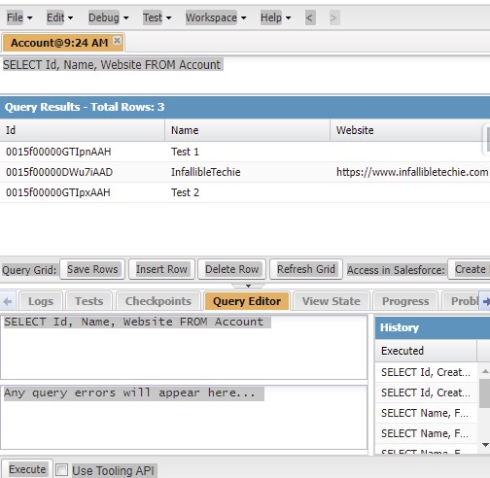Image resolution: width=490 pixels, height=478 pixels.
Task: Click the Executed column header in History
Action: click(426, 351)
